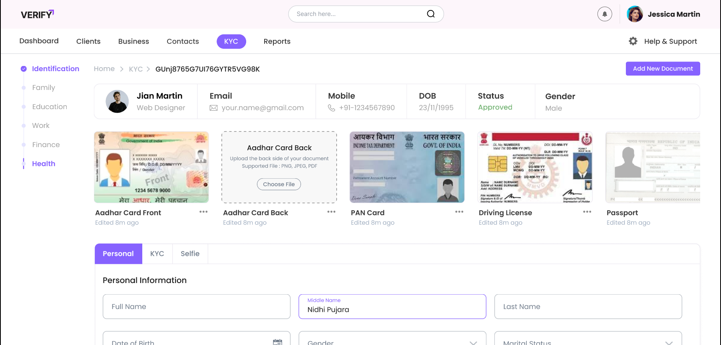Open the Passport document thumbnail
Screen dimensions: 721x345
click(653, 167)
